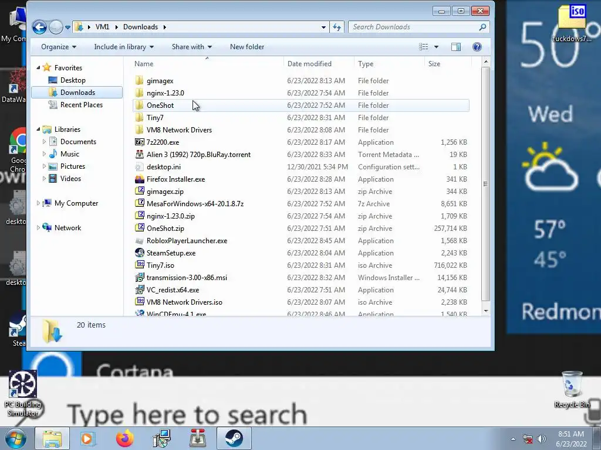
Task: Open Firefox from the taskbar
Action: 124,438
